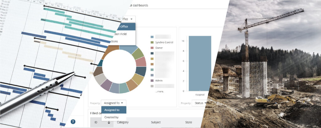
Task: Select 'Assigned to' in property menu
Action: [x=113, y=110]
